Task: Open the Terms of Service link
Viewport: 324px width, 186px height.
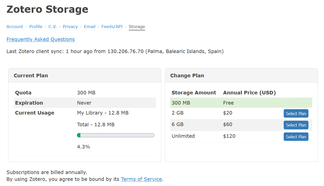Action: tap(141, 179)
